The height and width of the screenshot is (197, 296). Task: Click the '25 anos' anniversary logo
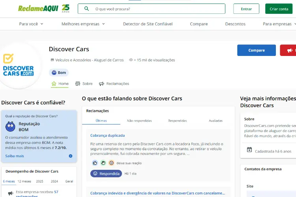pyautogui.click(x=66, y=9)
